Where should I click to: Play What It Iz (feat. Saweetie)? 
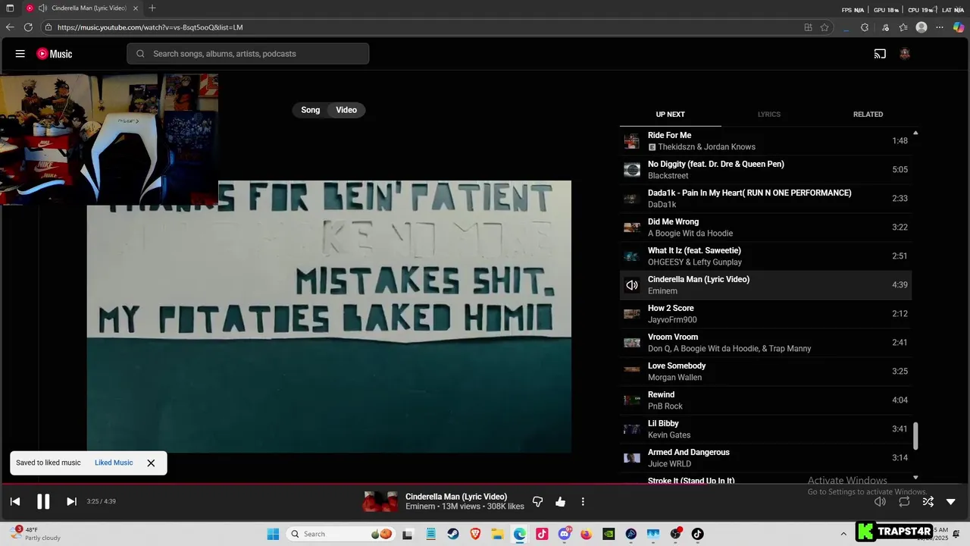point(765,256)
